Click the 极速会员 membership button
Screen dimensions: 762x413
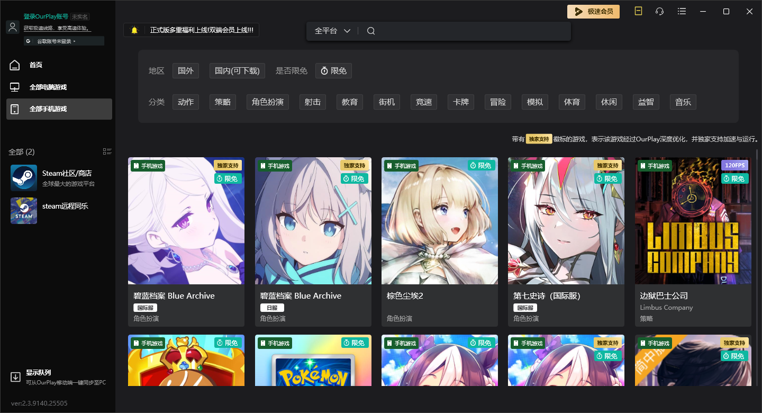point(593,12)
